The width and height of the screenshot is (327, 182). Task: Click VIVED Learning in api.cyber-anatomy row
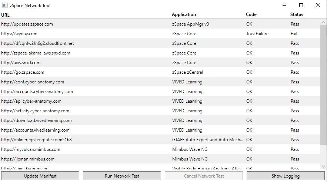187,101
